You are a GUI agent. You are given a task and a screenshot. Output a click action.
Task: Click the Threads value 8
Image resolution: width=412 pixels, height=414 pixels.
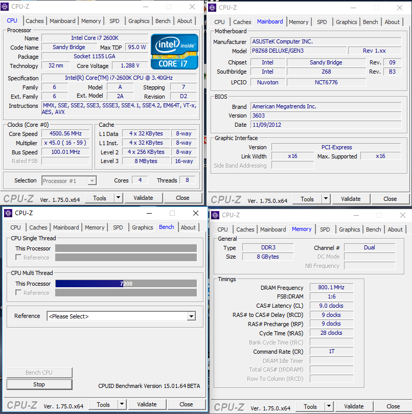pos(187,180)
